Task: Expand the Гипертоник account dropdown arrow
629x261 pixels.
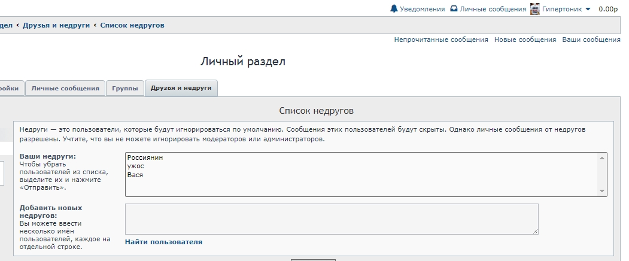Action: (588, 9)
